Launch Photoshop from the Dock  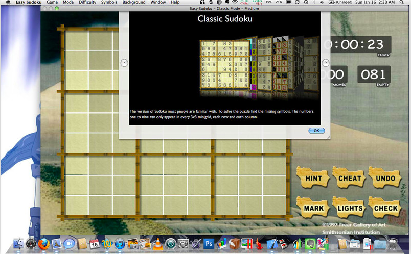(209, 244)
